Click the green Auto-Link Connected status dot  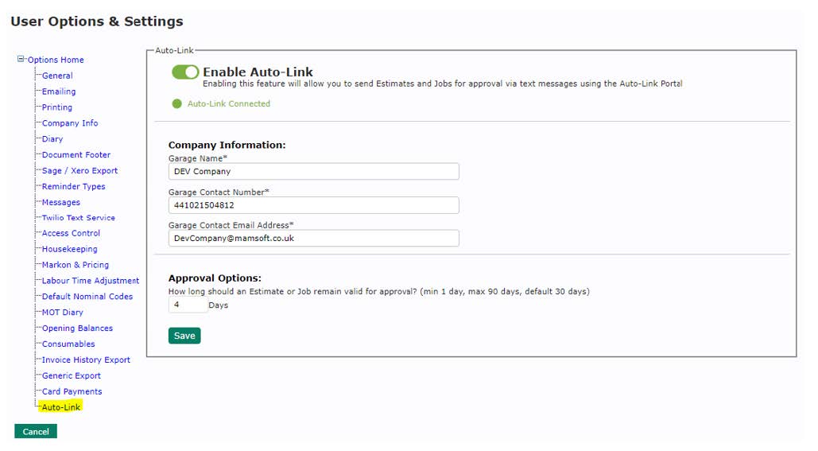(176, 104)
